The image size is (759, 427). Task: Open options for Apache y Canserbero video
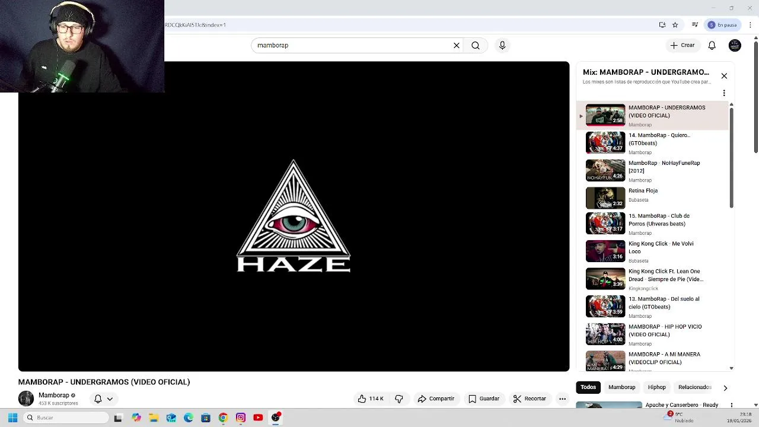pos(731,406)
